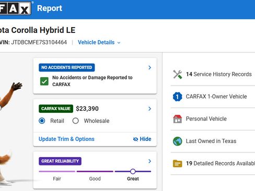Viewport: 255px width, 191px height.
Task: Click the Last Owned in Texas text
Action: [x=211, y=141]
